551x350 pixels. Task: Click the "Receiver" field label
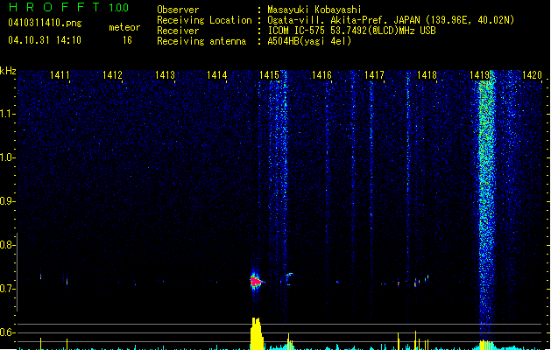(x=178, y=31)
